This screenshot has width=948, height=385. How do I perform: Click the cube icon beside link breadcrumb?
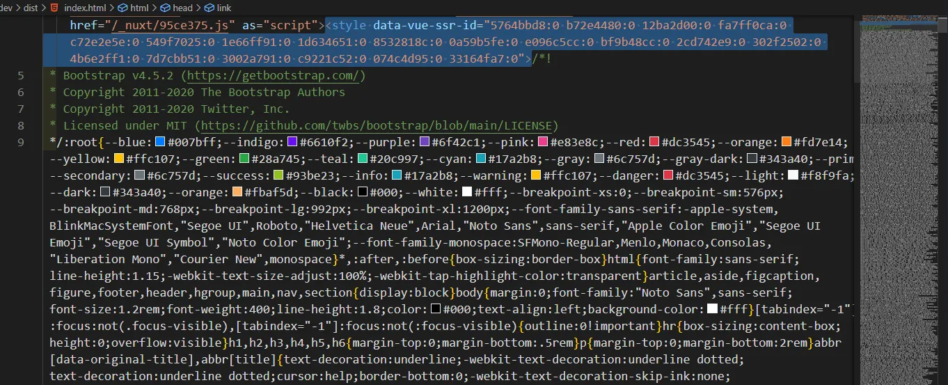click(x=210, y=8)
